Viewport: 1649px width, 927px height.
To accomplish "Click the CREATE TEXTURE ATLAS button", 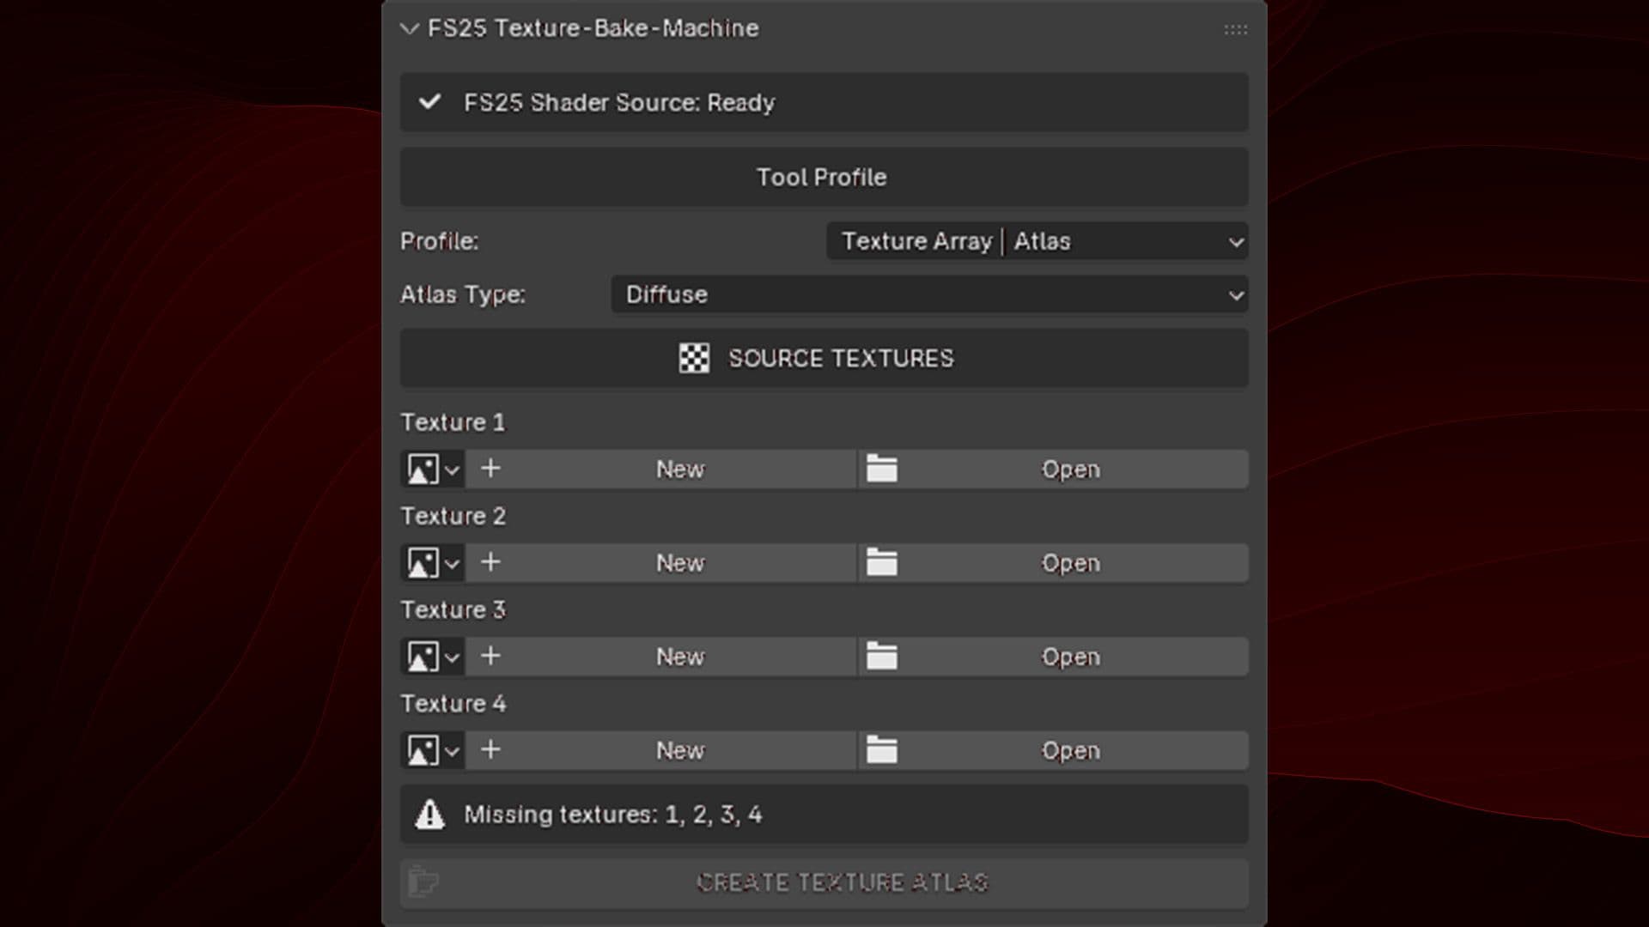I will [x=824, y=882].
